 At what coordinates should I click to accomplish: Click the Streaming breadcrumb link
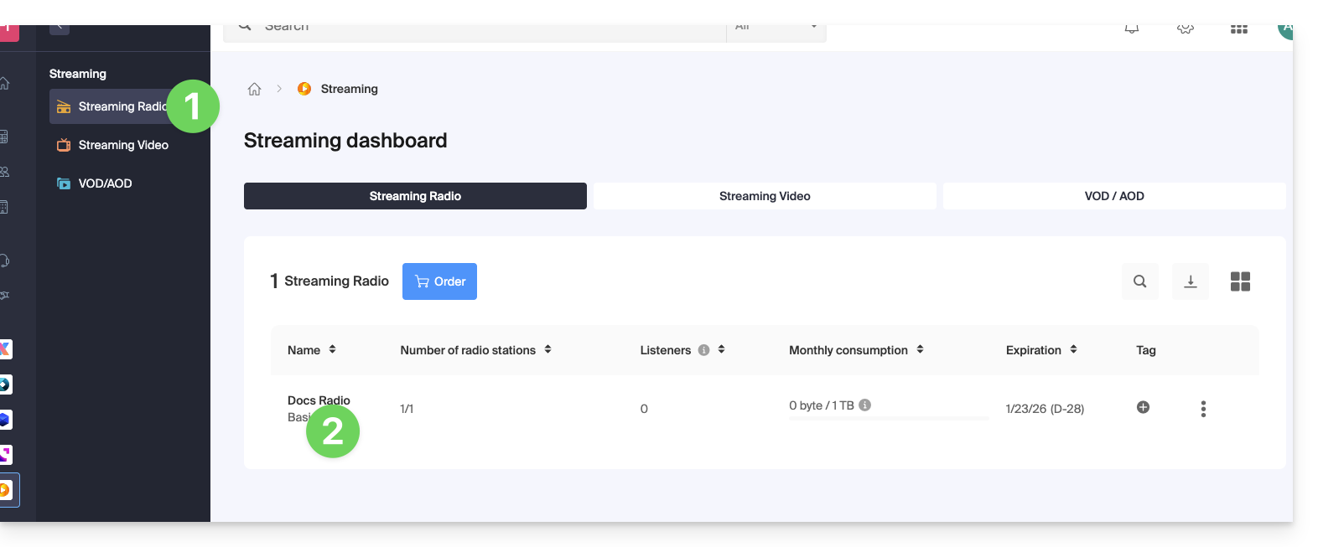pyautogui.click(x=349, y=89)
